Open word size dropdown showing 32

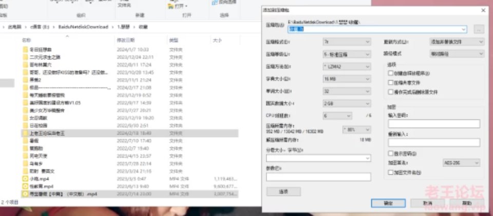(x=347, y=91)
